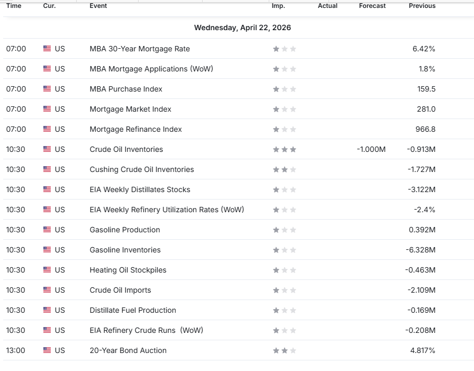Click US flag in EIA Weekly Distillates row

(47, 189)
